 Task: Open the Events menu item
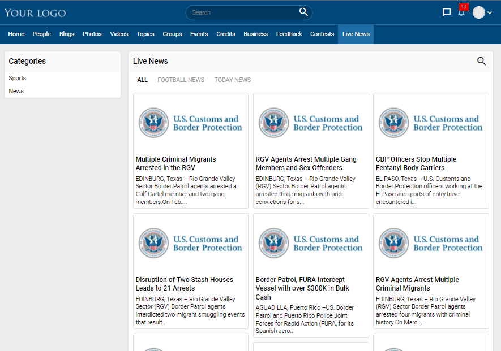pos(199,34)
